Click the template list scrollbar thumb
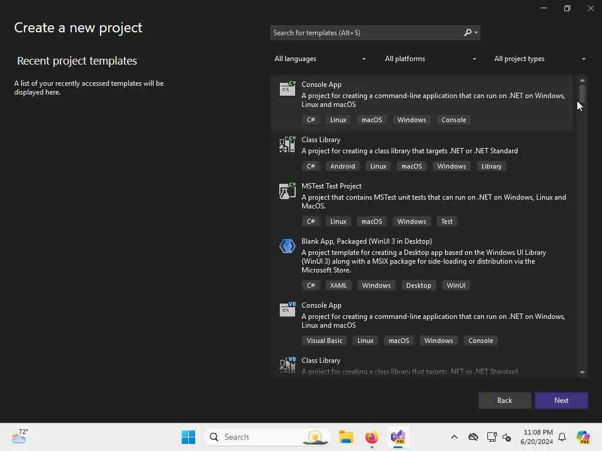The width and height of the screenshot is (602, 451). pyautogui.click(x=582, y=93)
